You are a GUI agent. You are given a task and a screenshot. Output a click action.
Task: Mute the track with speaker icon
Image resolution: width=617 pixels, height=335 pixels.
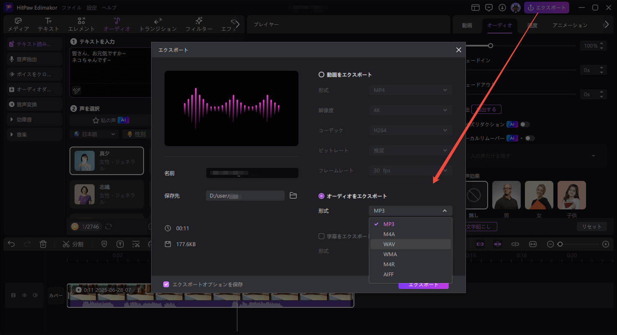[35, 295]
